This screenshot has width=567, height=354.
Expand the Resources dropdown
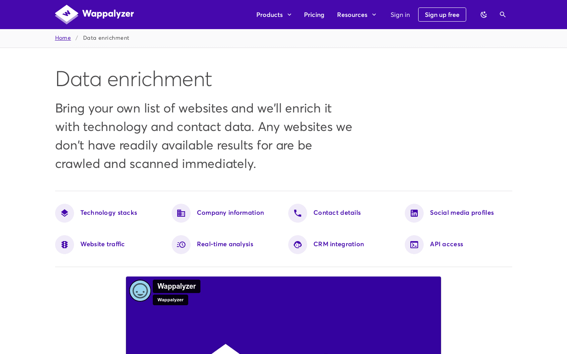click(x=356, y=15)
